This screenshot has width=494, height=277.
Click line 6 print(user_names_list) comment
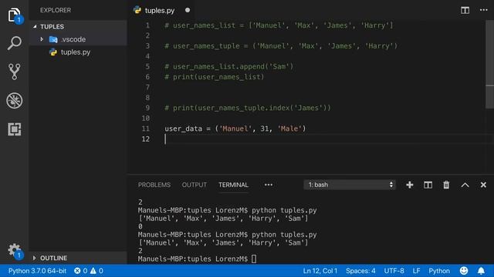click(x=215, y=77)
